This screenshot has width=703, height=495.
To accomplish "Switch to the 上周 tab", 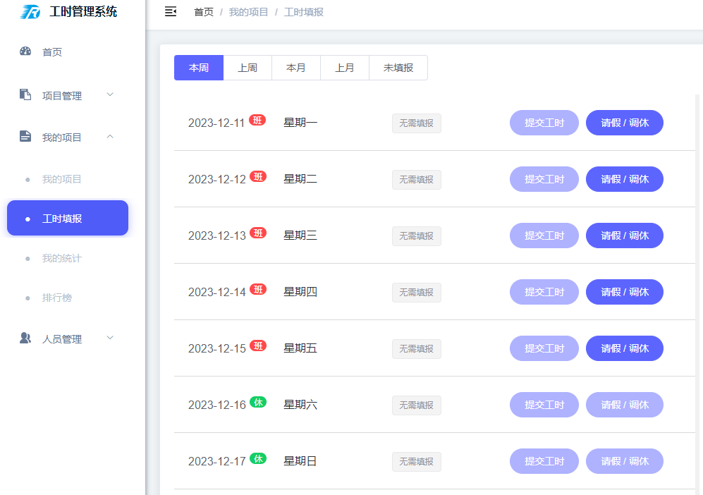I will pos(247,68).
